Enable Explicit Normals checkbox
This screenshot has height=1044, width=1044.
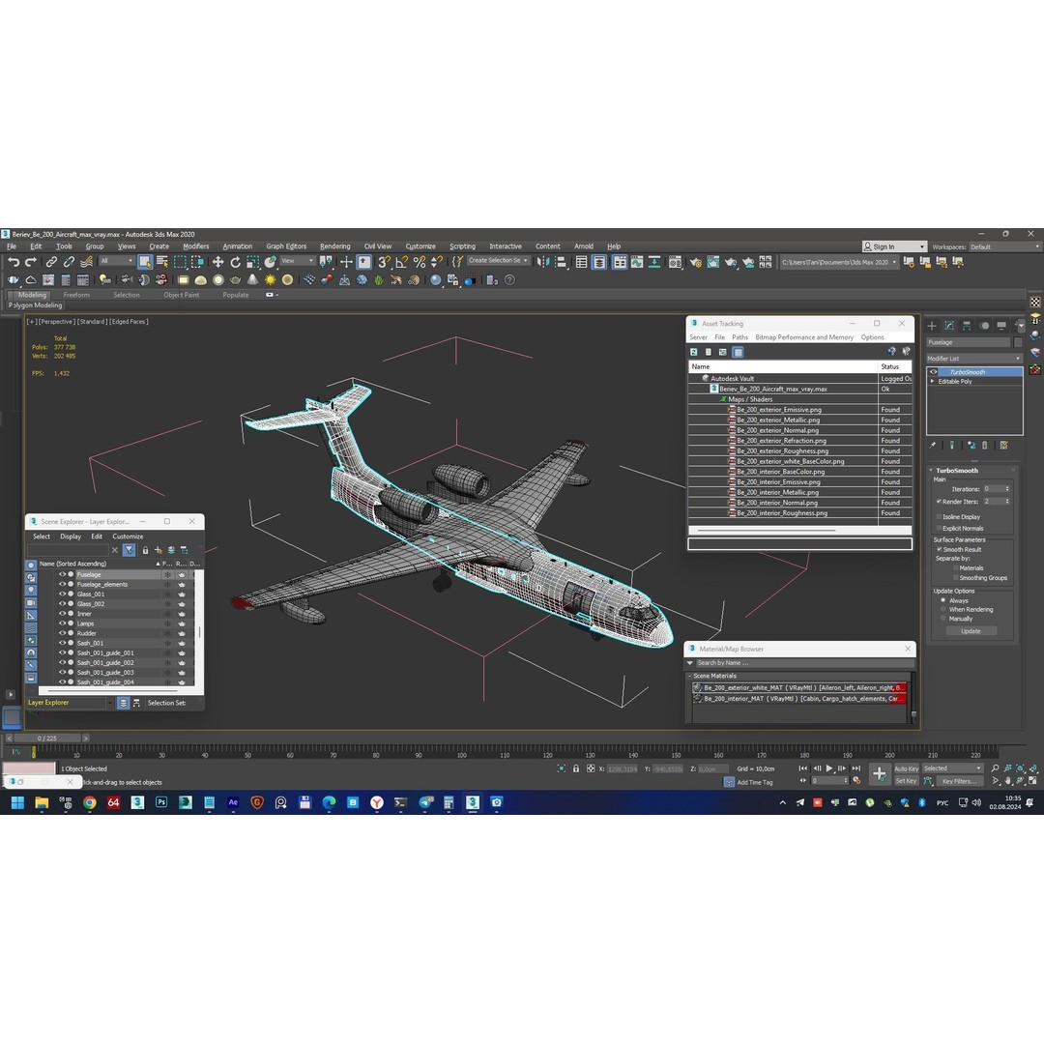point(939,528)
